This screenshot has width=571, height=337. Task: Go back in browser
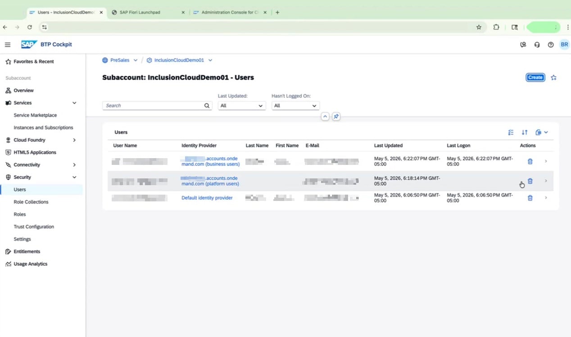pos(5,27)
